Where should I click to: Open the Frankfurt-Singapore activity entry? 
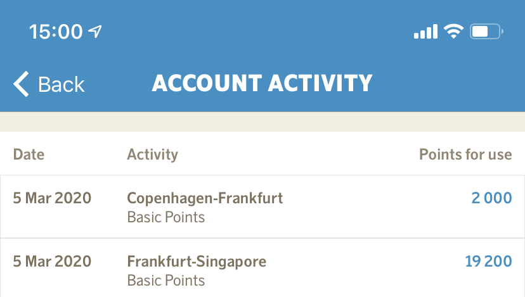click(x=197, y=261)
